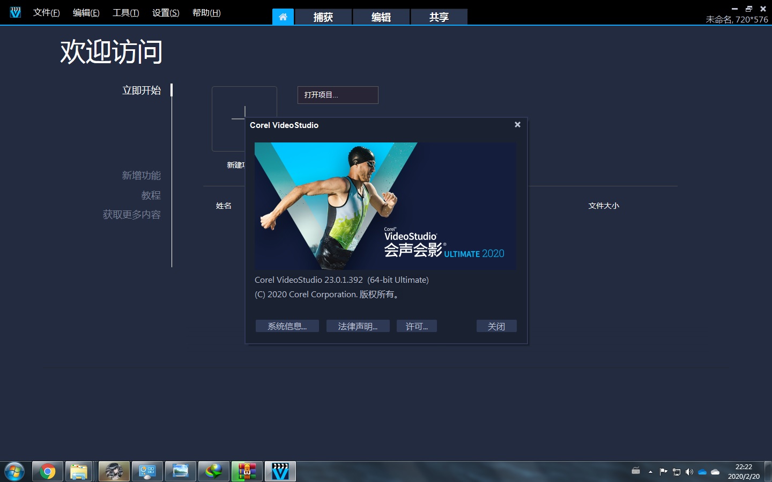This screenshot has height=482, width=772.
Task: Switch to the 捕获 tab
Action: click(x=323, y=17)
